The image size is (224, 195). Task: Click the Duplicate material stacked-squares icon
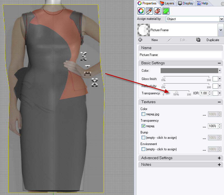[x=198, y=40]
